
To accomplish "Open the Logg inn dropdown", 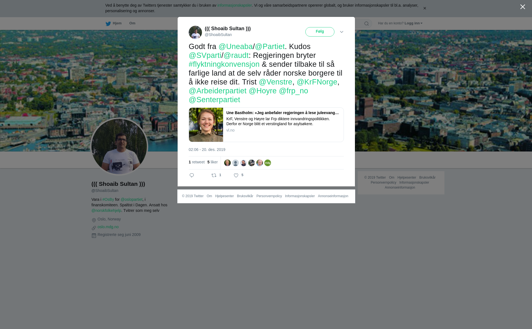I will tap(413, 23).
